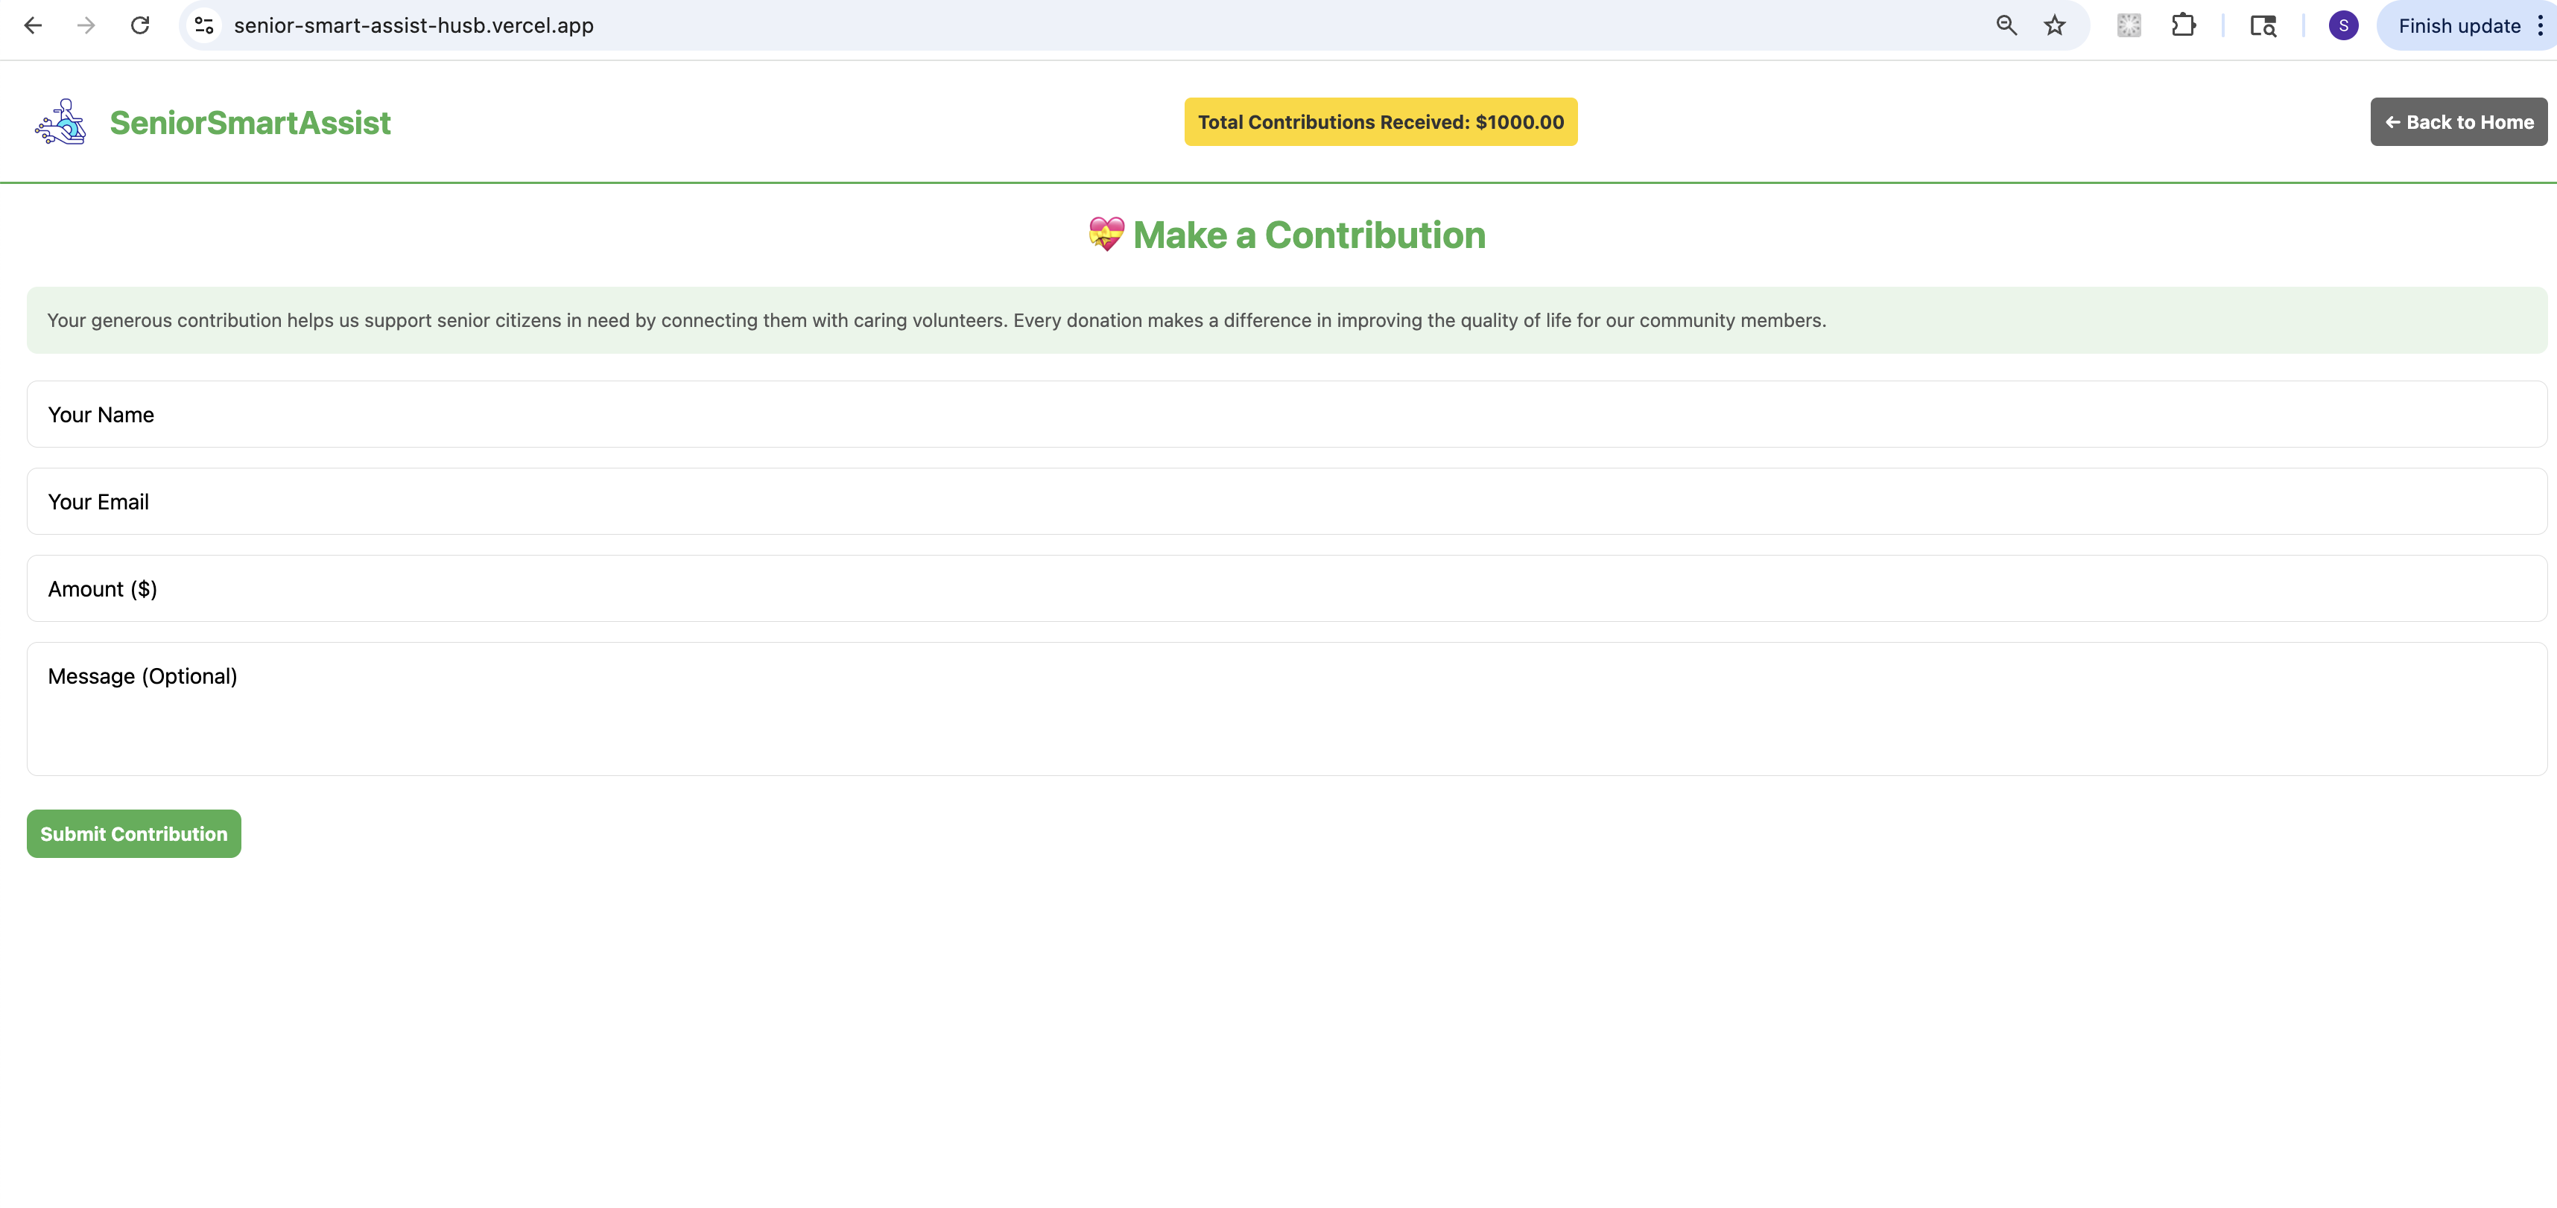Focus the Your Name field
Image resolution: width=2557 pixels, height=1208 pixels.
click(1287, 415)
